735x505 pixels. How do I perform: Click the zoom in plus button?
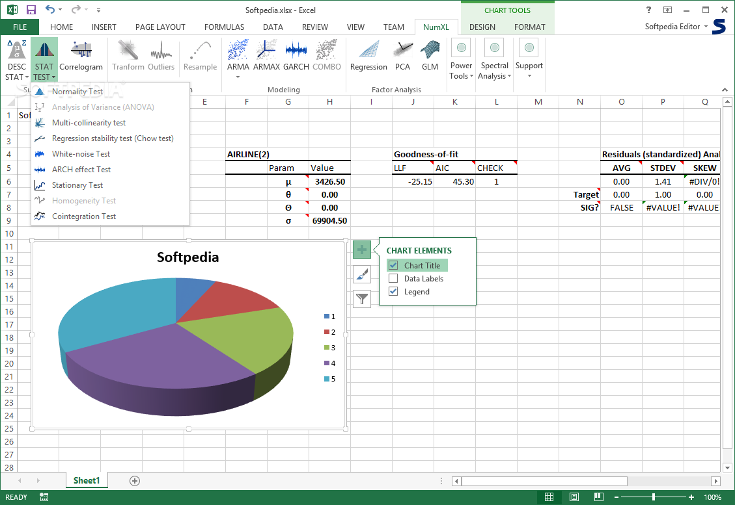click(691, 497)
